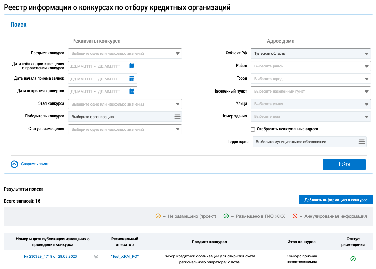Open municipality list icon for Территория
The width and height of the screenshot is (376, 269).
pyautogui.click(x=362, y=142)
